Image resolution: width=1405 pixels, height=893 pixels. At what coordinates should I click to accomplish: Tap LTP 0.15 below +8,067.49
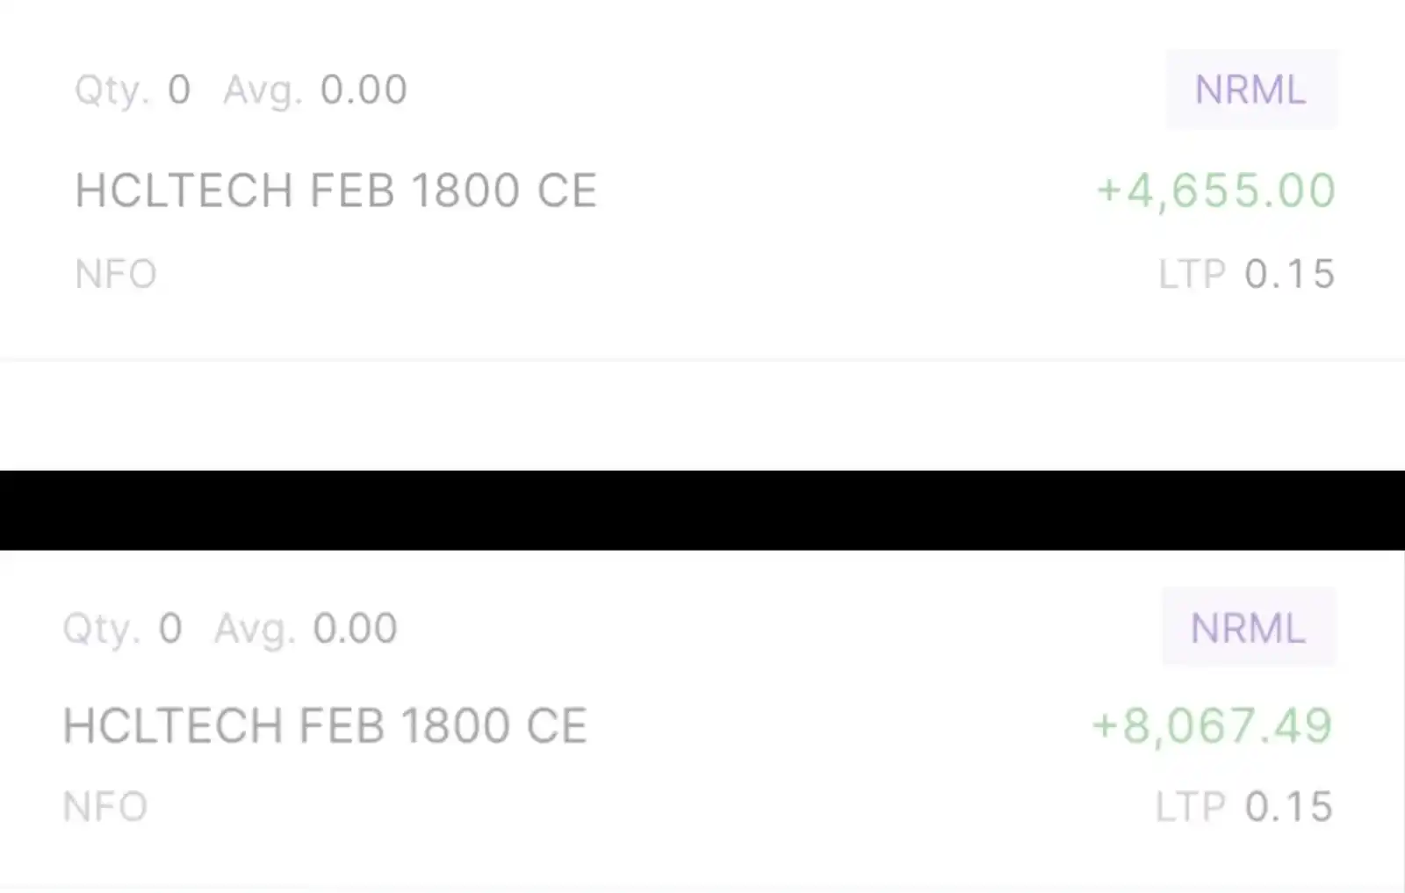1244,806
